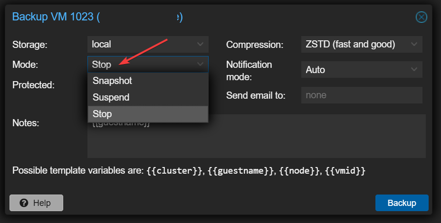441x223 pixels.
Task: Click the Help button text
Action: point(42,203)
